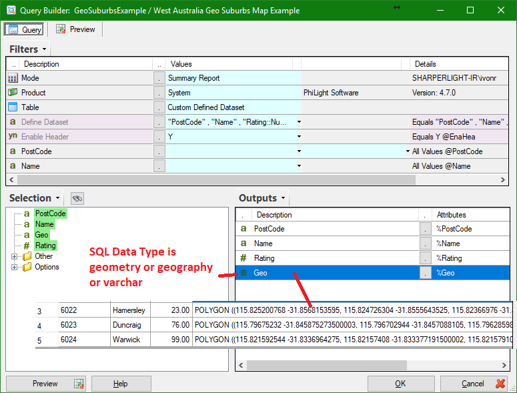Screen dimensions: 517x393
Task: Click the Geo field icon in Selection tree
Action: tap(27, 235)
